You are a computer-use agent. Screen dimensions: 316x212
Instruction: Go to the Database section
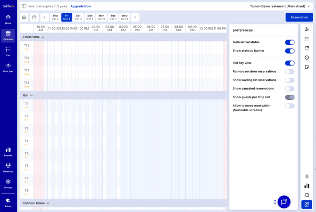coord(8,167)
